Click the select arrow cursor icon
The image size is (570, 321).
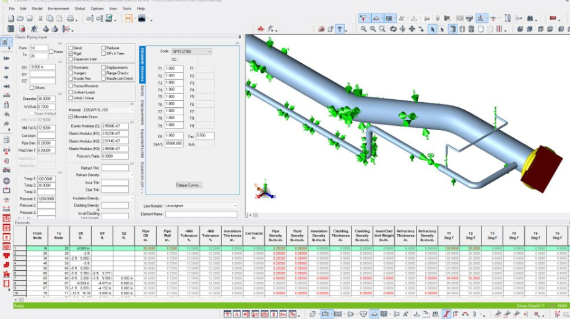pyautogui.click(x=433, y=29)
